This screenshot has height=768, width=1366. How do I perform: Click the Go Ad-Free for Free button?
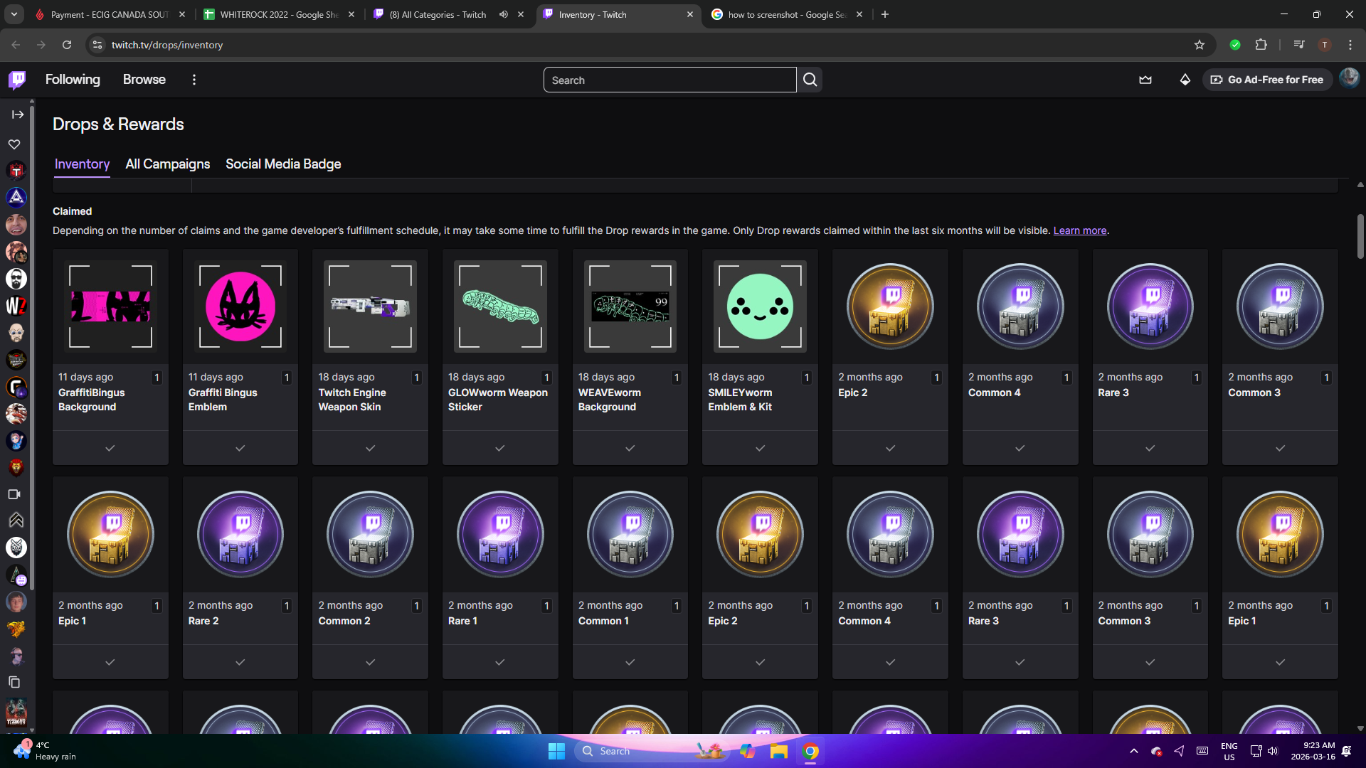[1267, 80]
